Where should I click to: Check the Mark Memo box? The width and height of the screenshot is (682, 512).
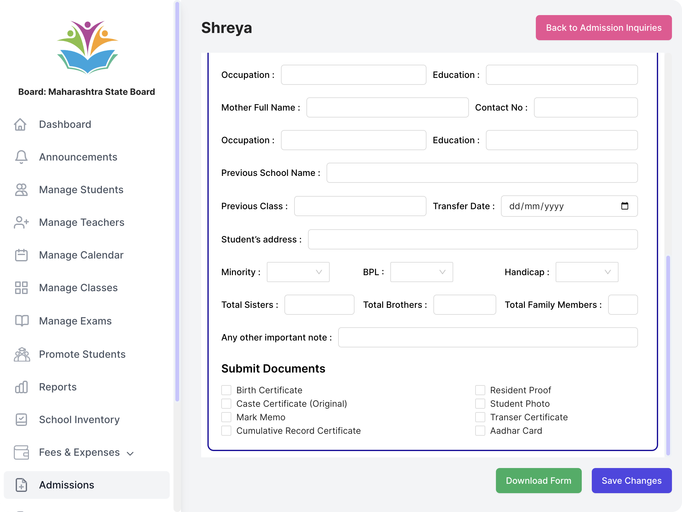[x=226, y=417]
